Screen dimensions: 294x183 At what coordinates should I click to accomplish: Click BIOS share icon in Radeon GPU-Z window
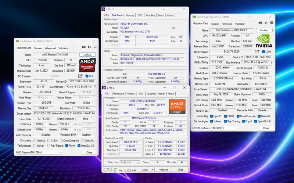pos(80,76)
